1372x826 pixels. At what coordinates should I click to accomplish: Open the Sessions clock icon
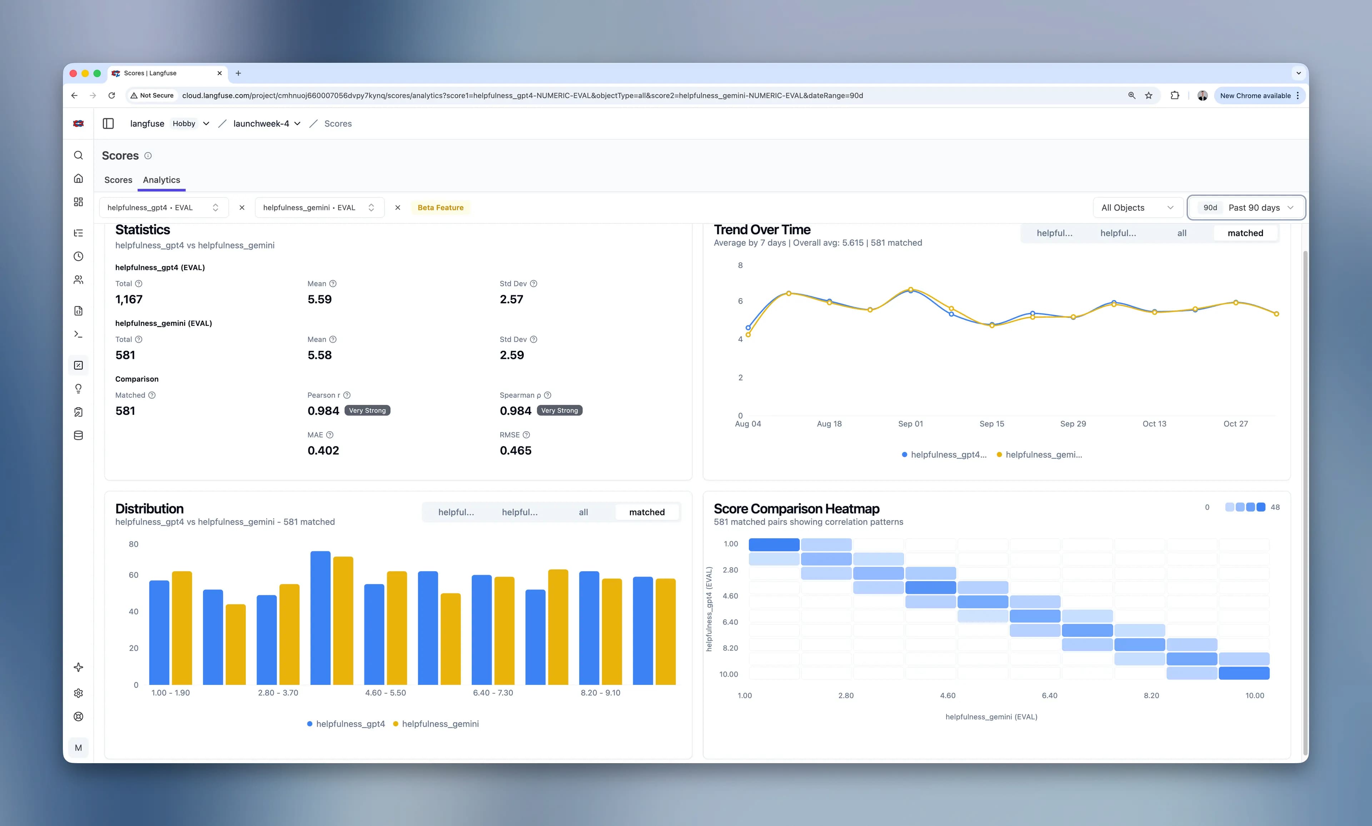(x=78, y=256)
